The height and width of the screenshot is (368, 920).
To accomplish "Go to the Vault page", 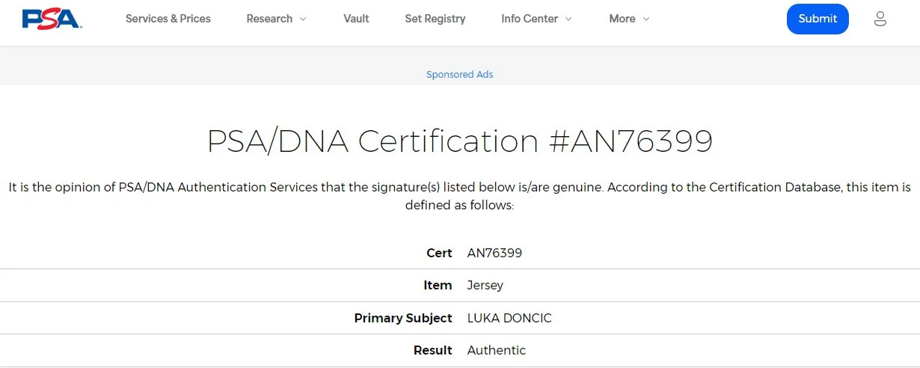I will click(356, 19).
